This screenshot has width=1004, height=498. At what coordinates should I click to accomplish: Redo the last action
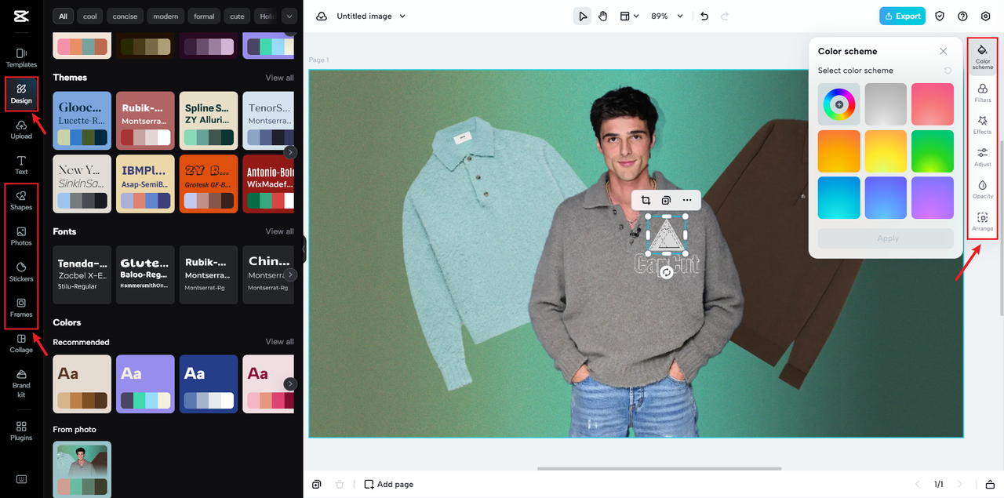[x=725, y=16]
